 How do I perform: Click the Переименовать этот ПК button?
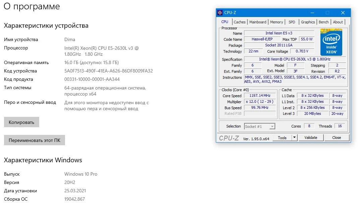tap(34, 140)
